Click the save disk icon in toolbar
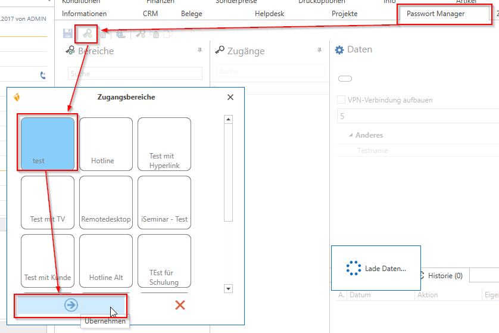Viewport: 499px width, 333px height. 68,34
